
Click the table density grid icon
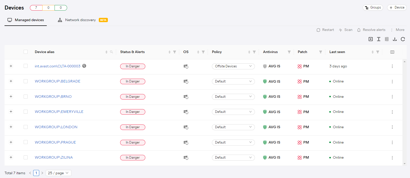point(387,39)
